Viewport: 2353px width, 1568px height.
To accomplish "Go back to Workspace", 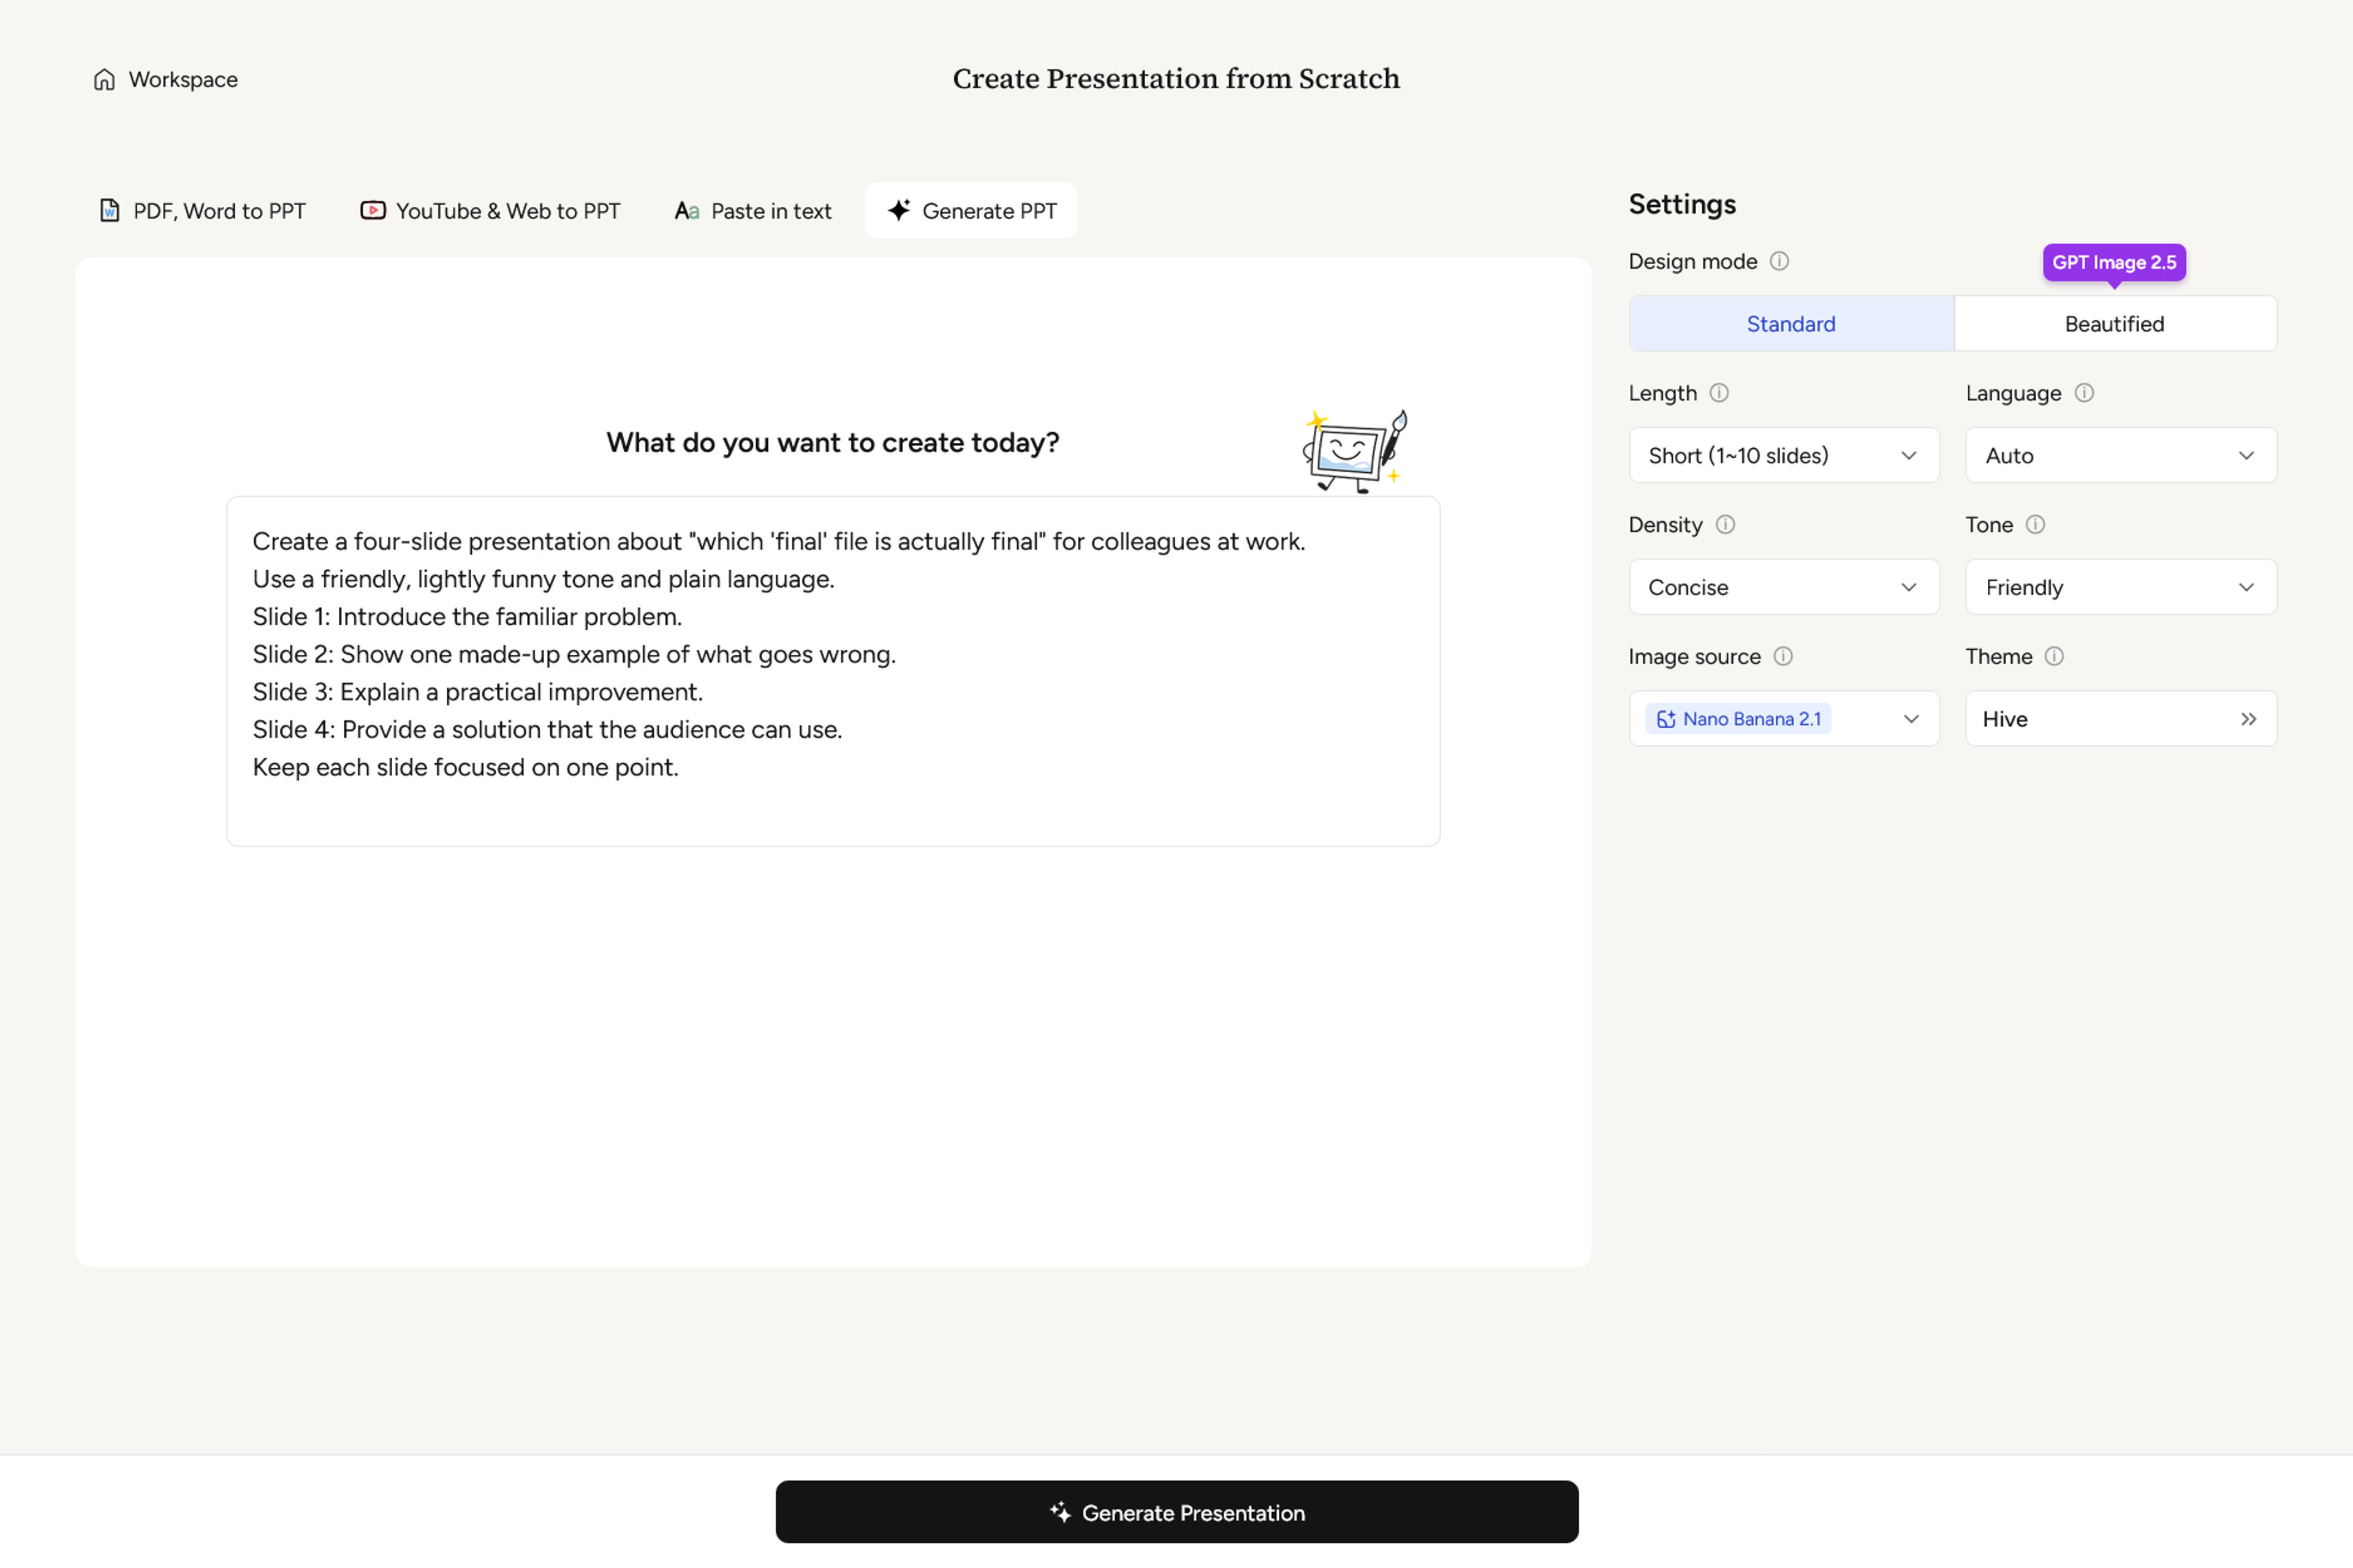I will (x=166, y=80).
